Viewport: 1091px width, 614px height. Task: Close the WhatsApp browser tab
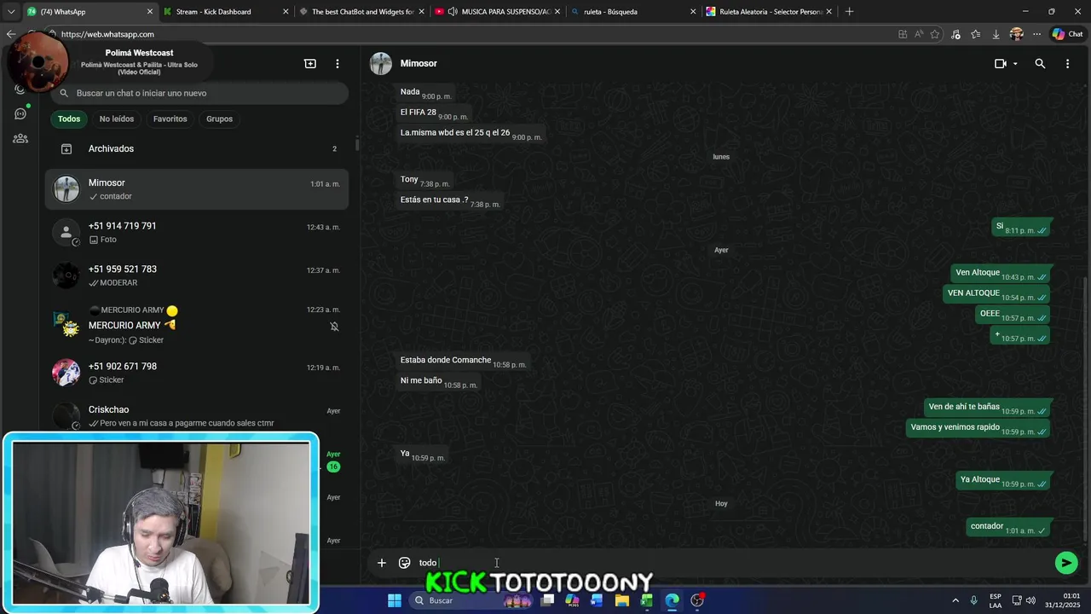coord(150,12)
